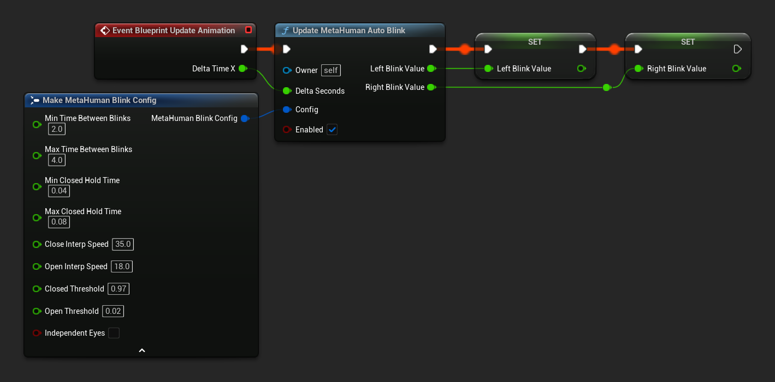Image resolution: width=775 pixels, height=382 pixels.
Task: Click the Independent Eyes input pin
Action: [x=37, y=333]
